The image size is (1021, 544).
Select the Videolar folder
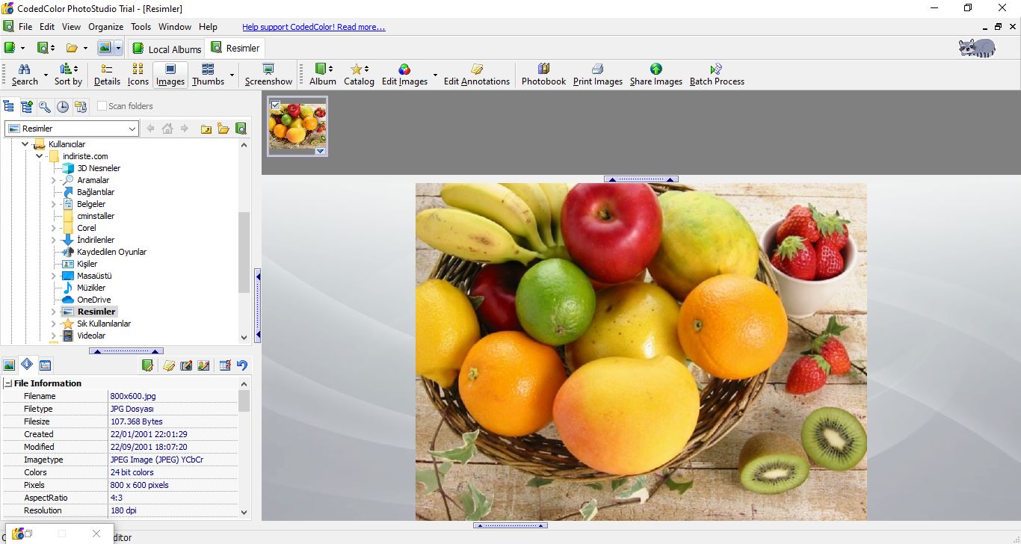click(91, 336)
